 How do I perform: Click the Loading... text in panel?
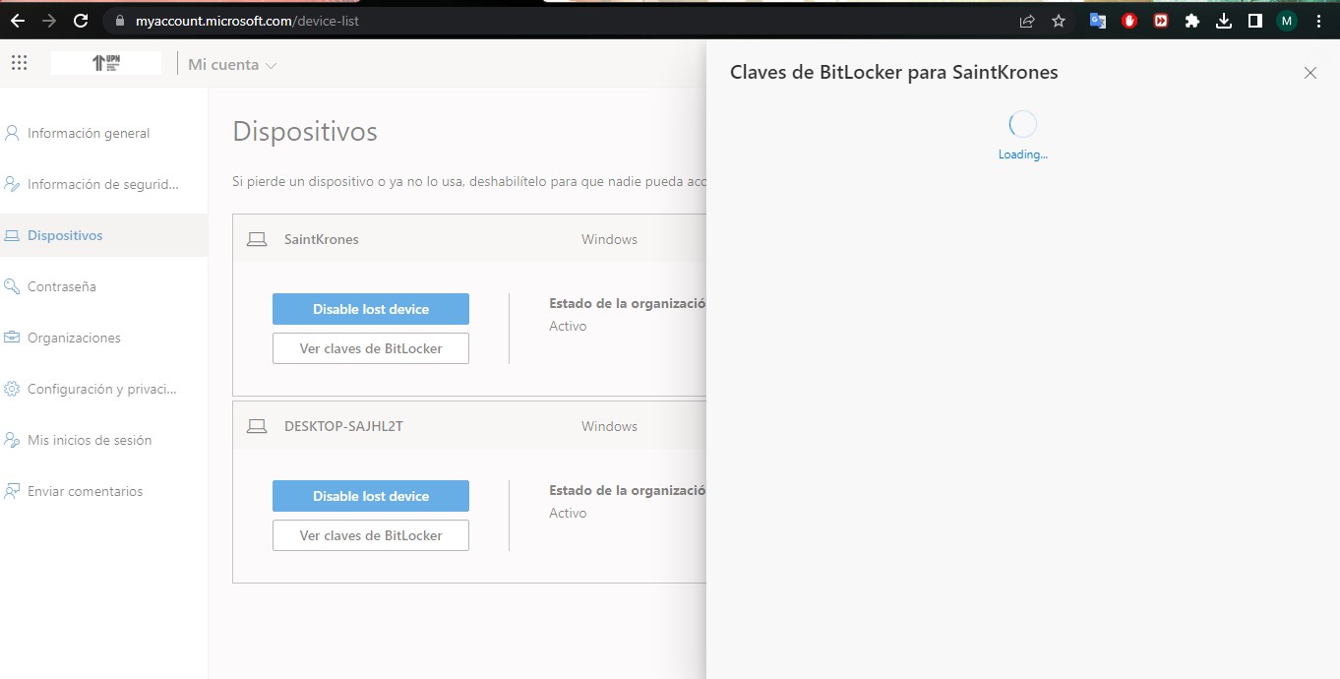(x=1023, y=154)
